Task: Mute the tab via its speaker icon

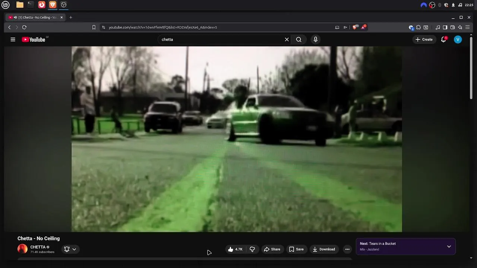Action: click(15, 17)
